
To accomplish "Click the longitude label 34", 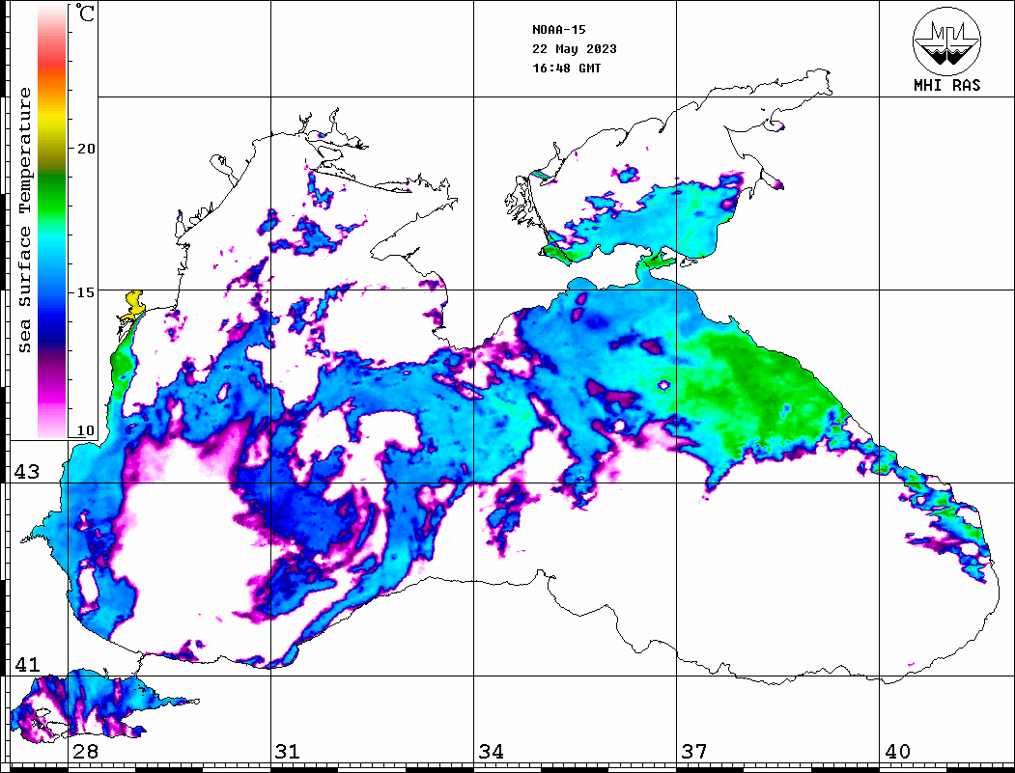I will [x=492, y=751].
